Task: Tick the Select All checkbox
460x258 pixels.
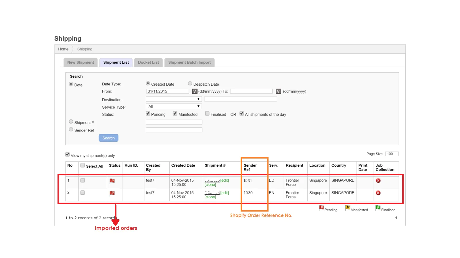Action: point(83,165)
